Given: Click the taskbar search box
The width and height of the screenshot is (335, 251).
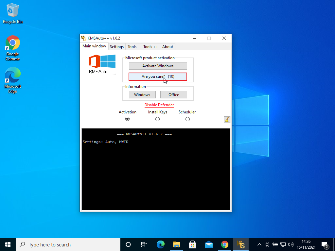Looking at the screenshot, I should [68, 244].
